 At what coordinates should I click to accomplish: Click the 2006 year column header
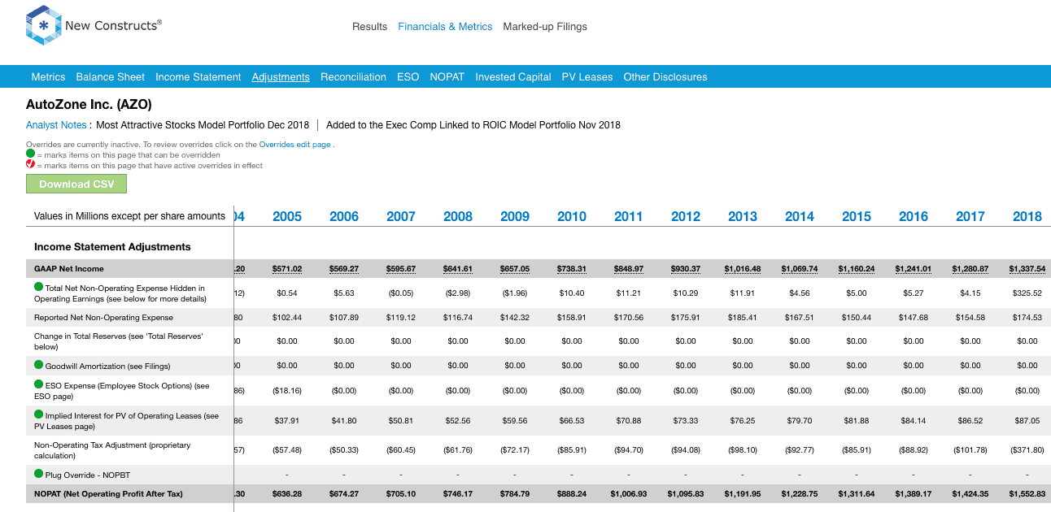pyautogui.click(x=344, y=216)
